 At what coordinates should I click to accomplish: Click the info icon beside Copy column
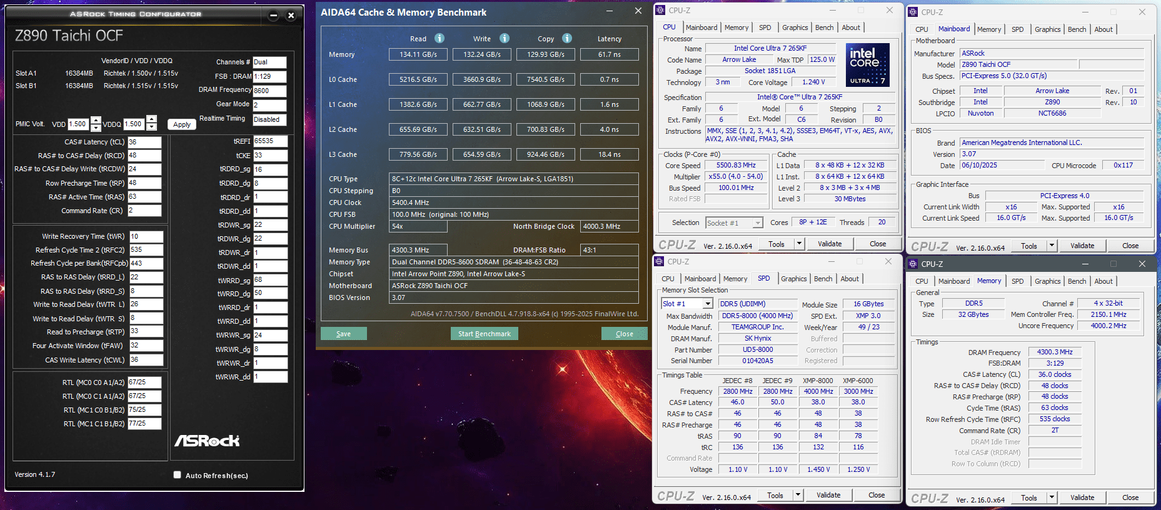tap(567, 39)
